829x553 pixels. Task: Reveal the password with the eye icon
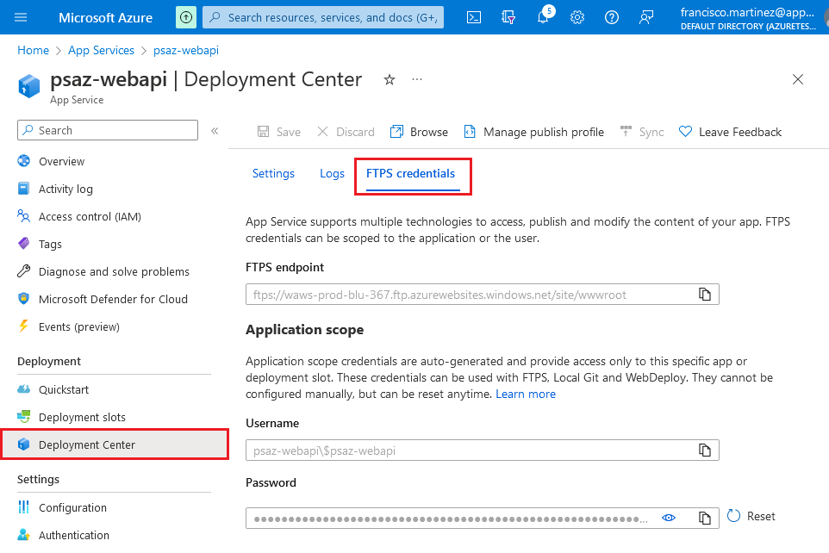(x=669, y=517)
